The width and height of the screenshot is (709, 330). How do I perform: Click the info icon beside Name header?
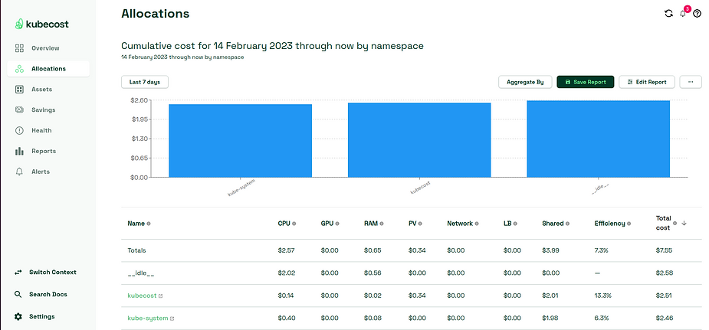click(x=148, y=224)
